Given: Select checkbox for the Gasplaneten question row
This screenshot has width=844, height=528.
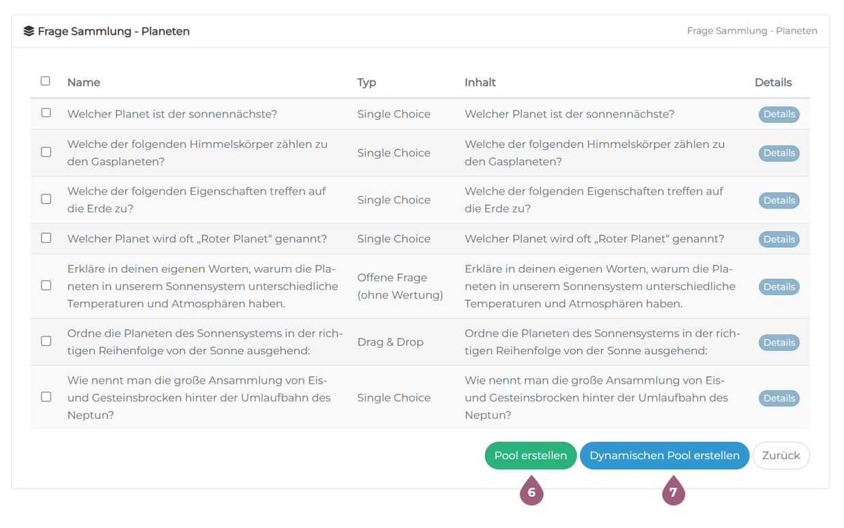Looking at the screenshot, I should (x=46, y=152).
